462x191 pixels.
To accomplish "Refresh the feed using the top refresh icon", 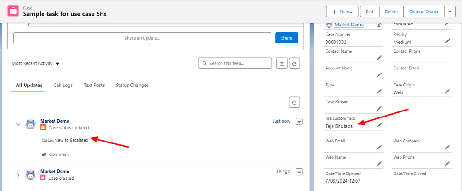I will click(294, 63).
